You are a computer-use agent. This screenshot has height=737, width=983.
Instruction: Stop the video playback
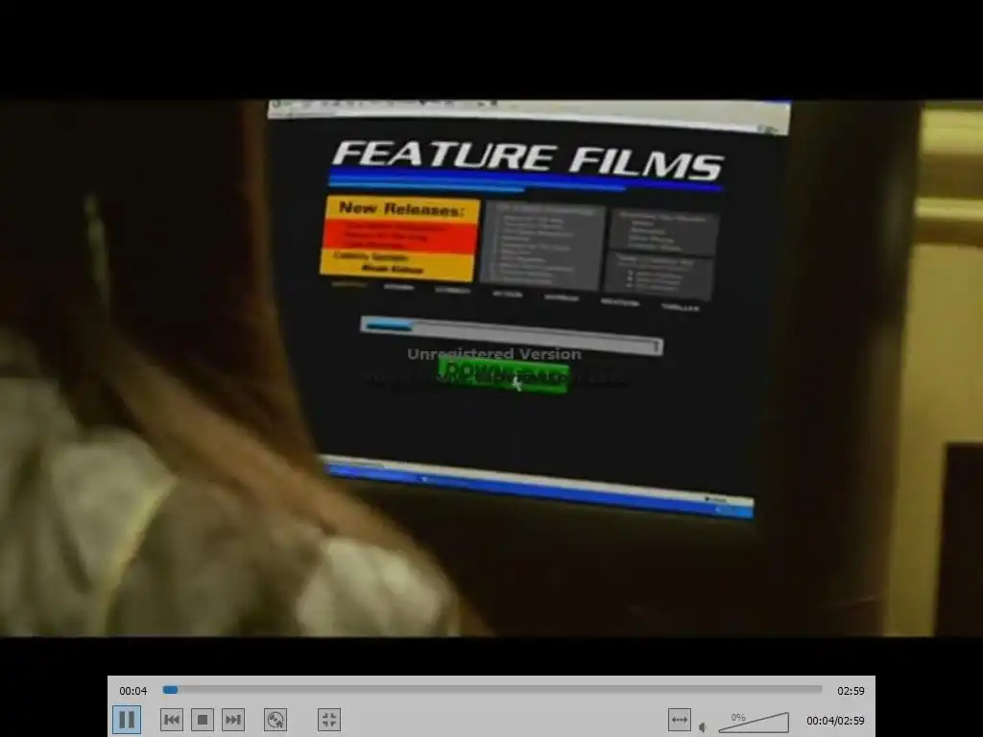tap(203, 720)
